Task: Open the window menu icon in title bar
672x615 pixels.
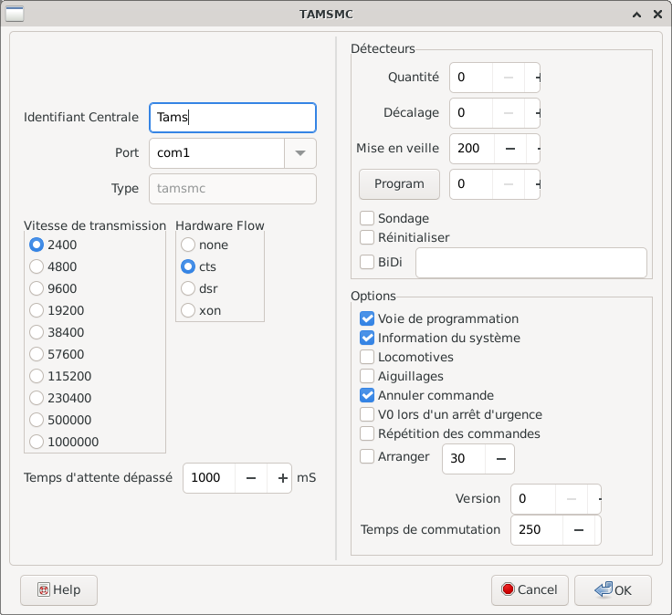Action: [15, 15]
